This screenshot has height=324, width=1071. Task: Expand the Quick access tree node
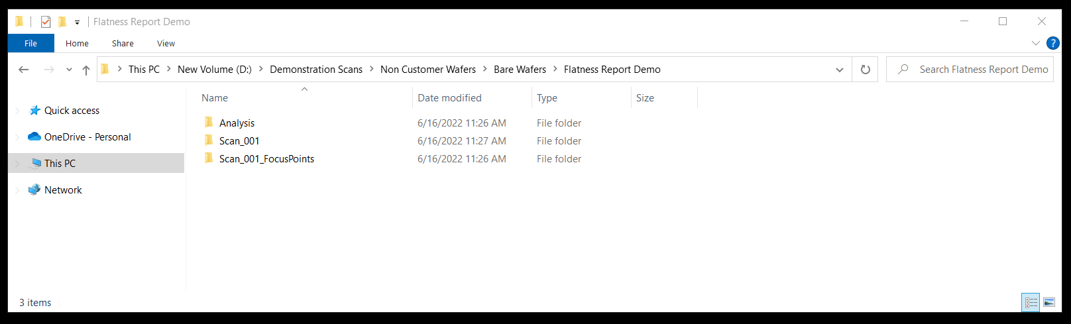[x=17, y=111]
